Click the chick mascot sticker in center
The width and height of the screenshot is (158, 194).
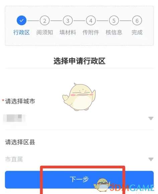(x=79, y=97)
